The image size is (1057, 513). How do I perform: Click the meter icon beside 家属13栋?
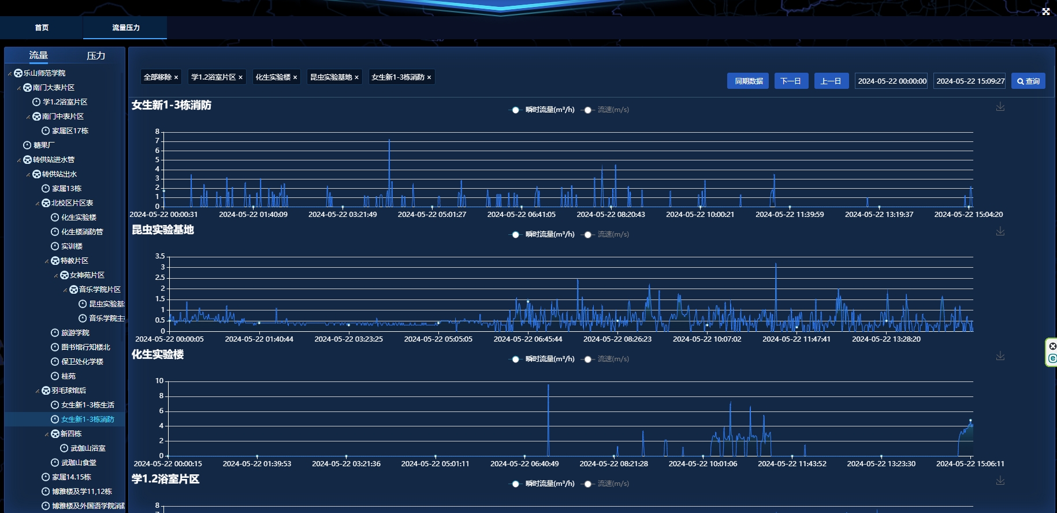click(x=46, y=189)
